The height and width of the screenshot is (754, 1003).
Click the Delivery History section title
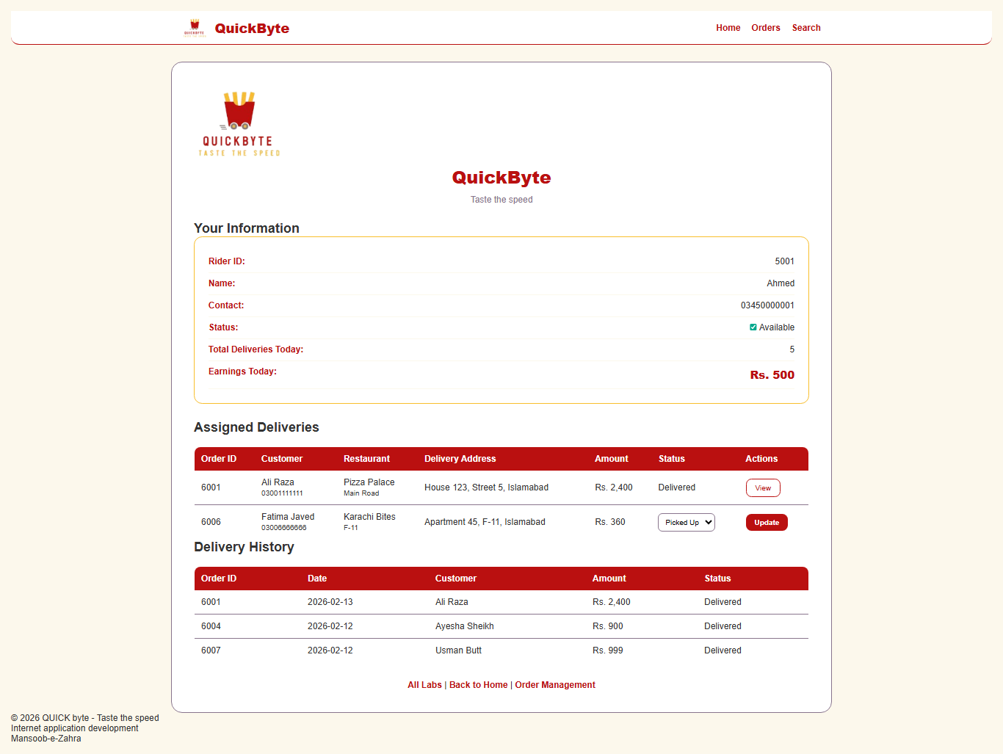tap(244, 547)
